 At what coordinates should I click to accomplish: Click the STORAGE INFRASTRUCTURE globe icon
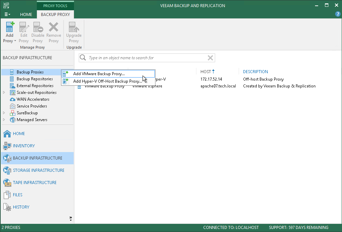pyautogui.click(x=7, y=170)
